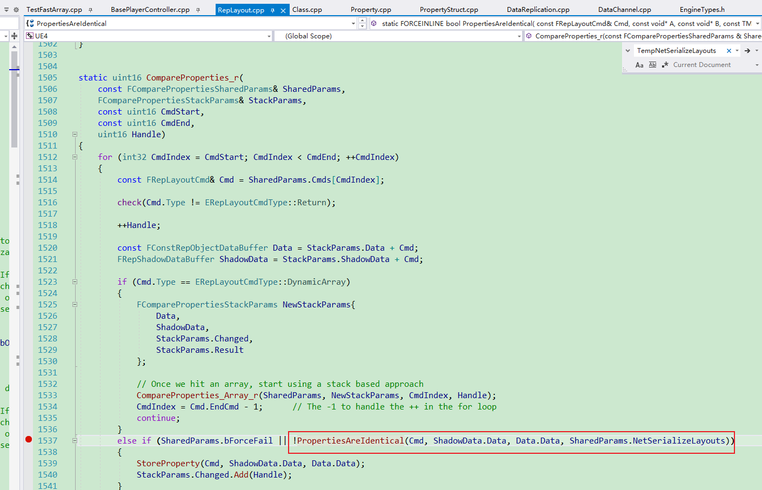The height and width of the screenshot is (490, 762).
Task: Click FConstRepObjectDataBuffer on line 1520
Action: pos(207,248)
